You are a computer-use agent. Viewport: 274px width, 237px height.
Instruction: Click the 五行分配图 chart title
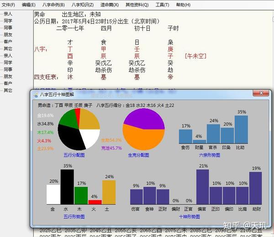pos(74,155)
